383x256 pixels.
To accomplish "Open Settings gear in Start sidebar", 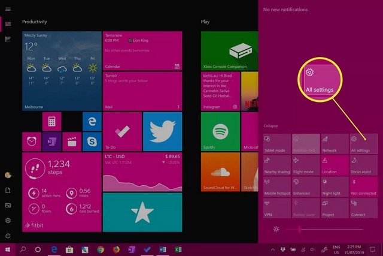I will pyautogui.click(x=8, y=221).
